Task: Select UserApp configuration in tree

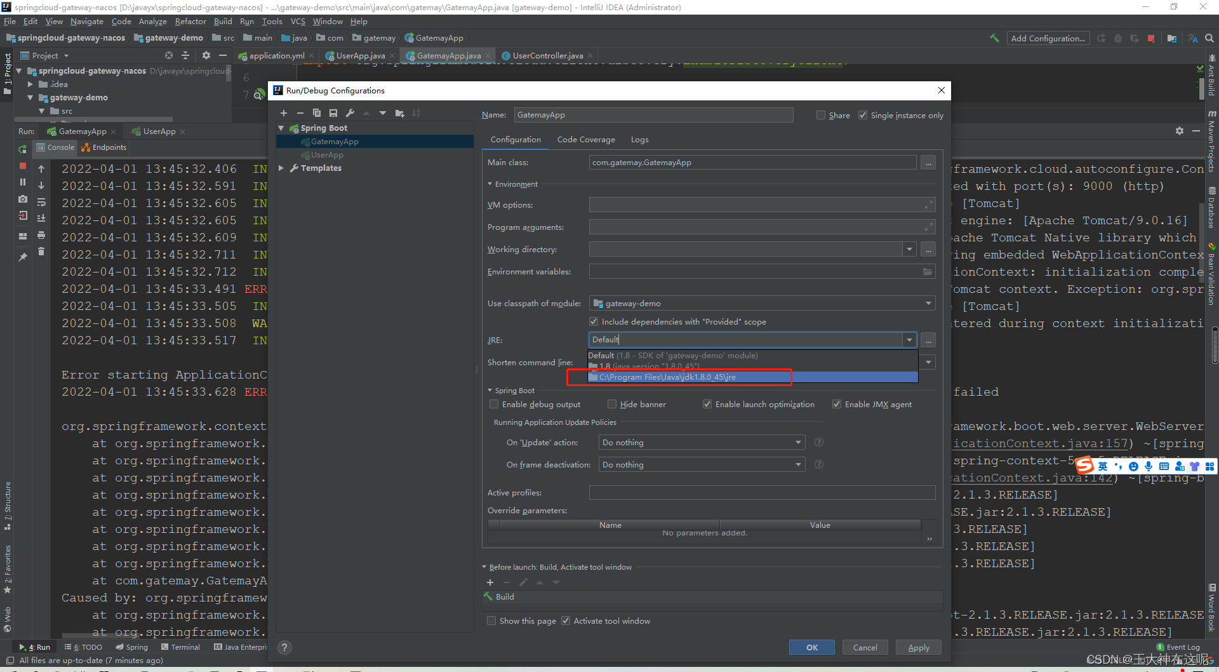Action: point(327,155)
